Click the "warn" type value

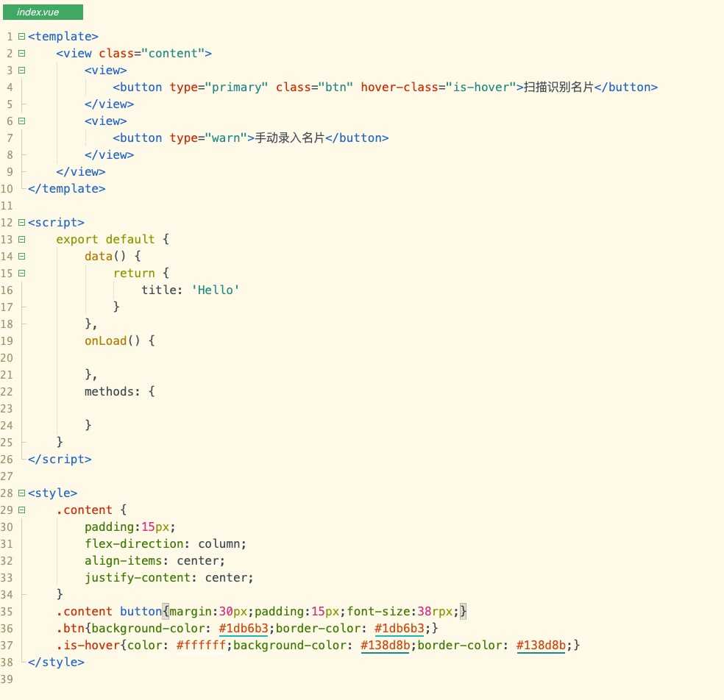click(x=227, y=138)
